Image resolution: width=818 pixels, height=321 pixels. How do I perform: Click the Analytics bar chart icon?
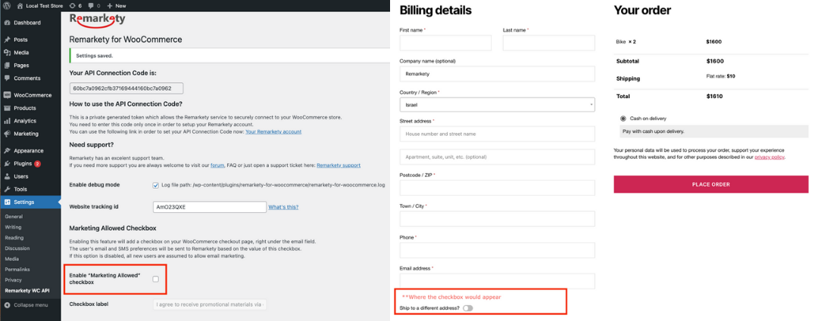(7, 121)
